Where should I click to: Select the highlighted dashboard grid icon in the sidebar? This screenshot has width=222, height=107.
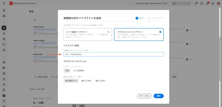[x=4, y=28]
